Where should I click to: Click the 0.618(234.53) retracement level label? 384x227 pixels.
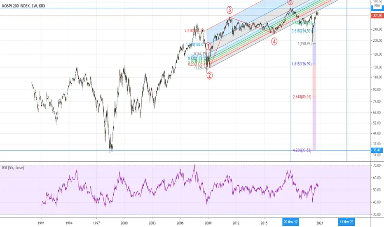pos(302,31)
